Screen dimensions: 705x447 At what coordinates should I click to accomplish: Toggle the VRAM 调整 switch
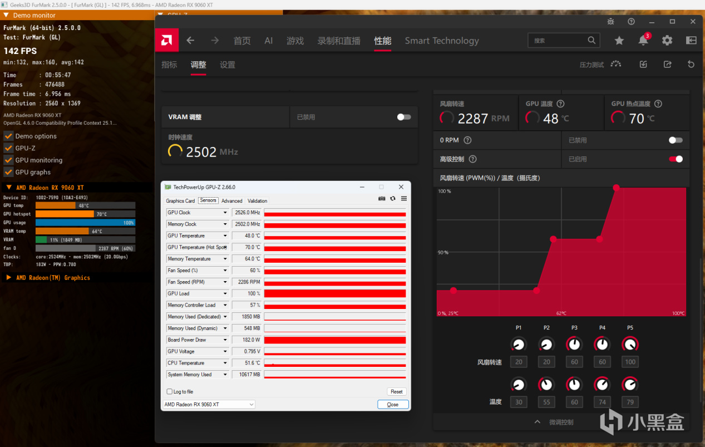[x=404, y=117]
